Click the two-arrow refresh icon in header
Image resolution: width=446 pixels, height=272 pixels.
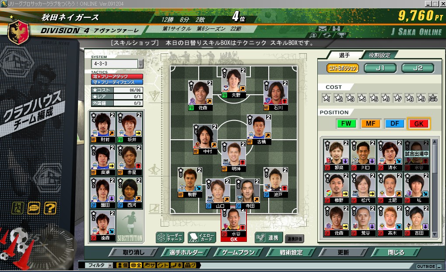(327, 35)
